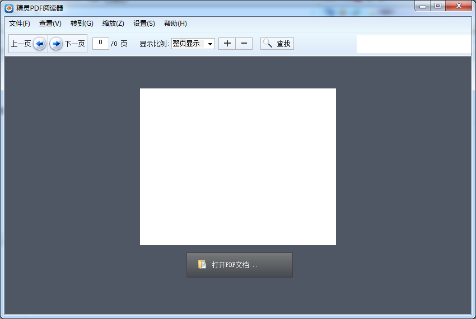This screenshot has height=319, width=476.
Task: Click the previous page blue arrow icon
Action: [39, 44]
